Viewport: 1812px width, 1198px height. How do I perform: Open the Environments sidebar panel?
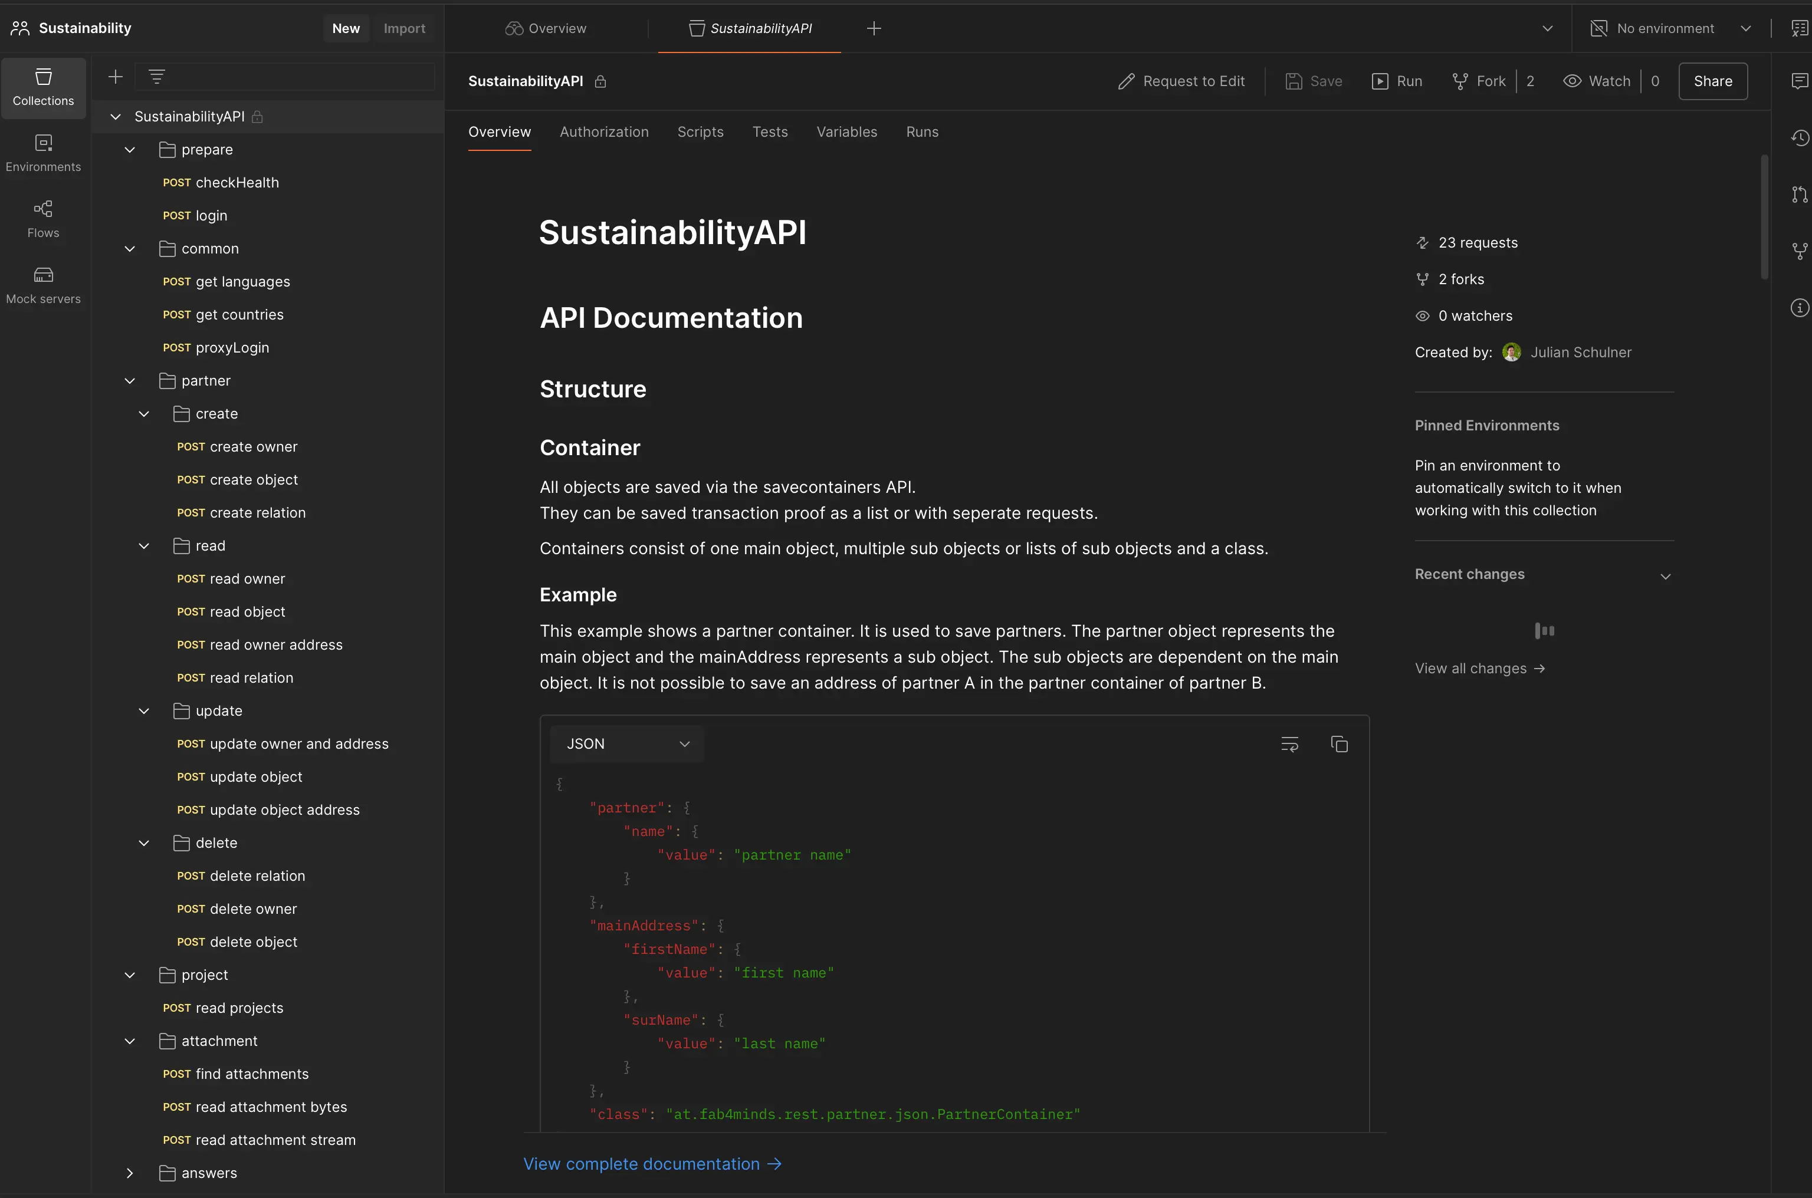click(44, 153)
